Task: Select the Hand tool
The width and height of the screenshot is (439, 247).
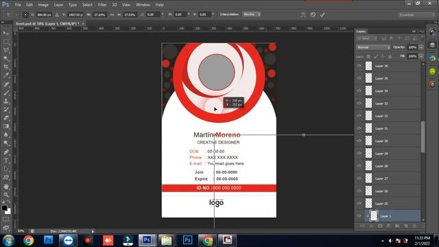Action: (x=6, y=186)
